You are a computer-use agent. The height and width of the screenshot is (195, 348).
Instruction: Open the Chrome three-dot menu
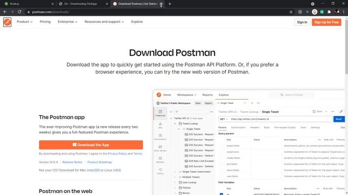click(344, 12)
